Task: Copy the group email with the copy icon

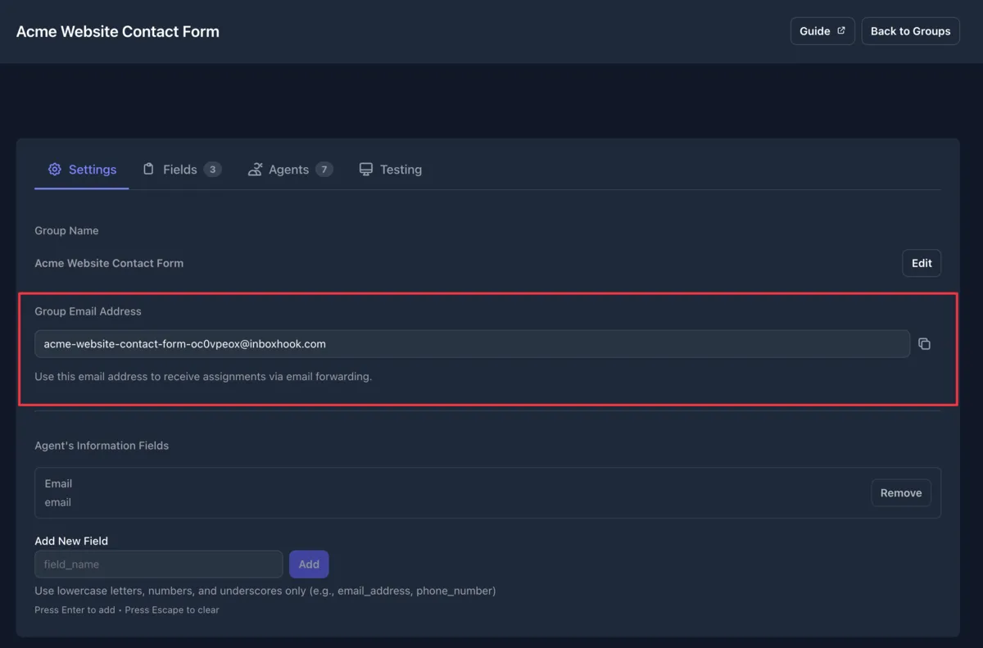Action: pos(925,344)
